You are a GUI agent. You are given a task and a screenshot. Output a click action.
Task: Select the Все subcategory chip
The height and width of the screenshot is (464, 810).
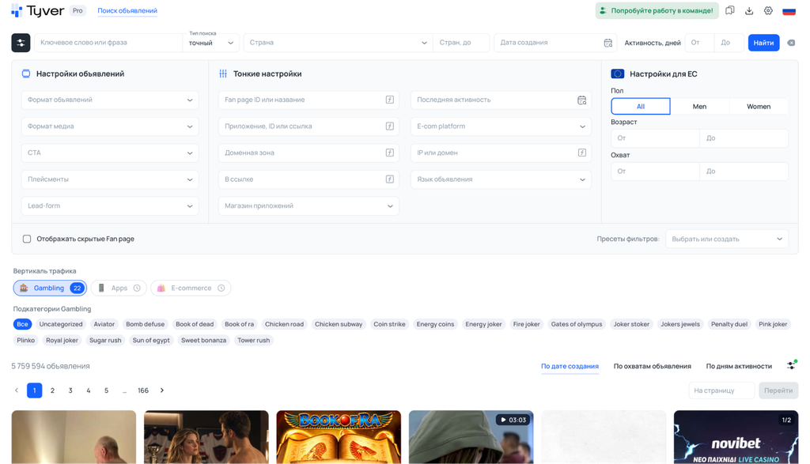point(22,324)
